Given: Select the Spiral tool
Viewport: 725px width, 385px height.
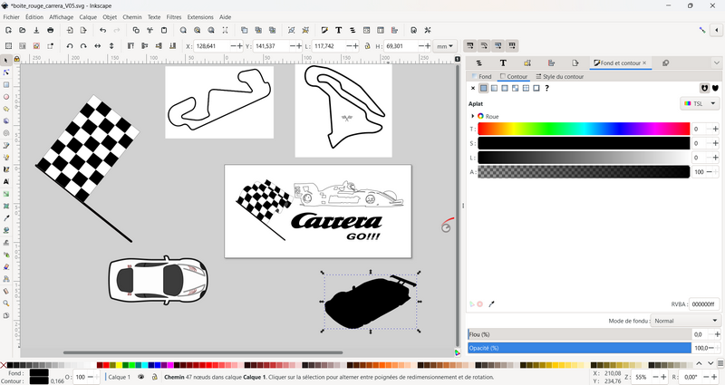Looking at the screenshot, I should [x=6, y=133].
